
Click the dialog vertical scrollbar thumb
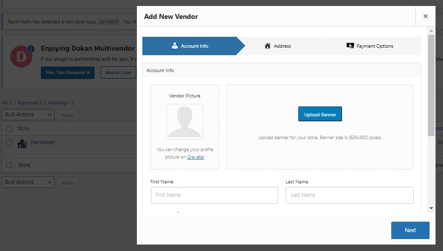431,85
